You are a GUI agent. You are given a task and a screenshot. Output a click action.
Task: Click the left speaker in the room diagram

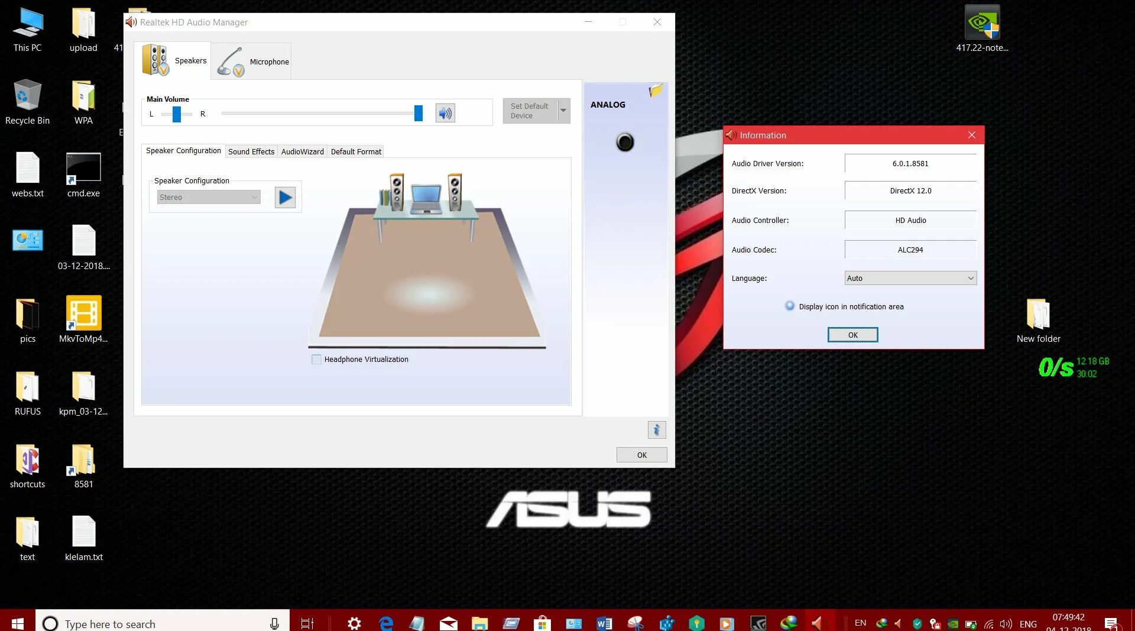pos(397,192)
